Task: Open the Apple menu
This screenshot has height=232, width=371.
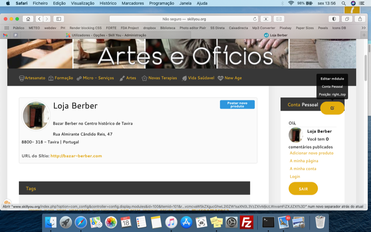Action: point(8,3)
